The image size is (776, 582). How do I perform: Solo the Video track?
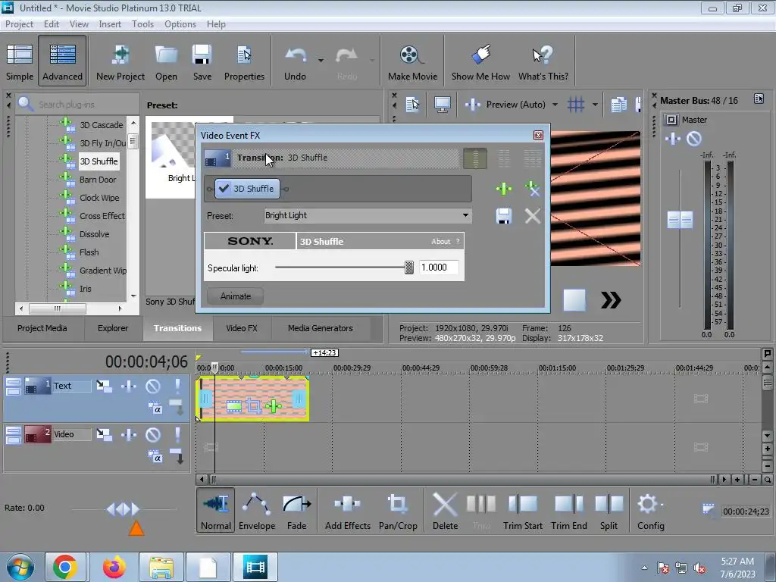(177, 435)
